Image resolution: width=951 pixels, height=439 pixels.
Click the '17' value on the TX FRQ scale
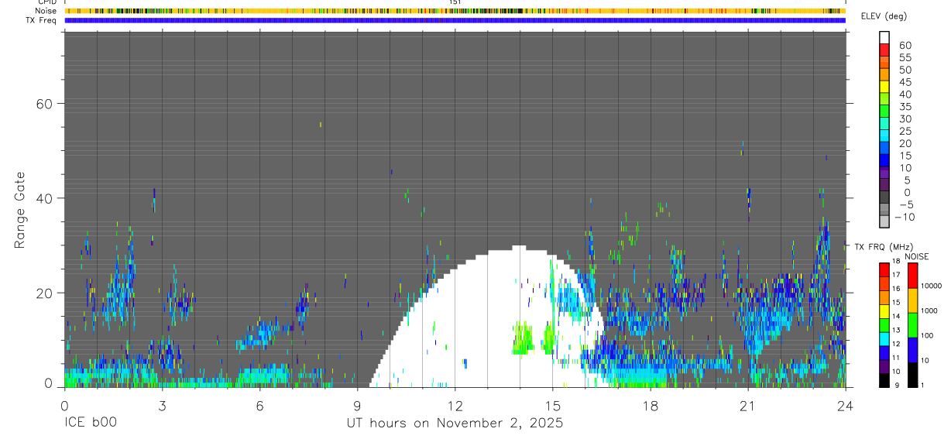pyautogui.click(x=896, y=275)
